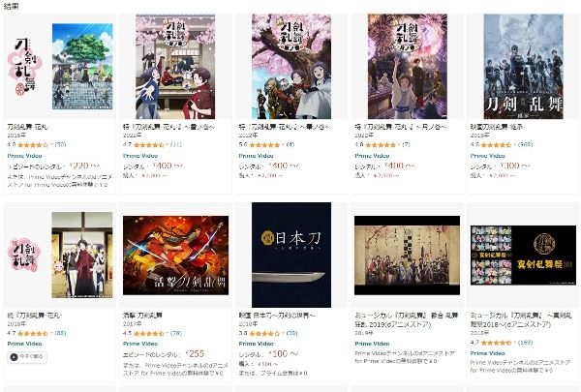Click the 5.0 star rating of 華ノ巻
Viewport: 581px width, 392px height.
coord(264,144)
